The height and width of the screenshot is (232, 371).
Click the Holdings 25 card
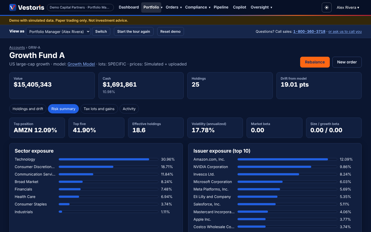pyautogui.click(x=230, y=86)
